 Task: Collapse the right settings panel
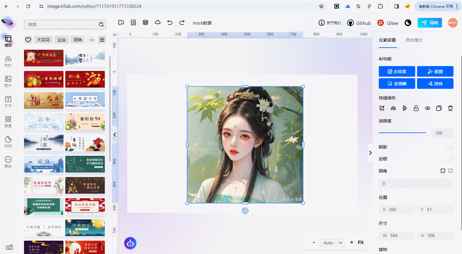tap(370, 153)
